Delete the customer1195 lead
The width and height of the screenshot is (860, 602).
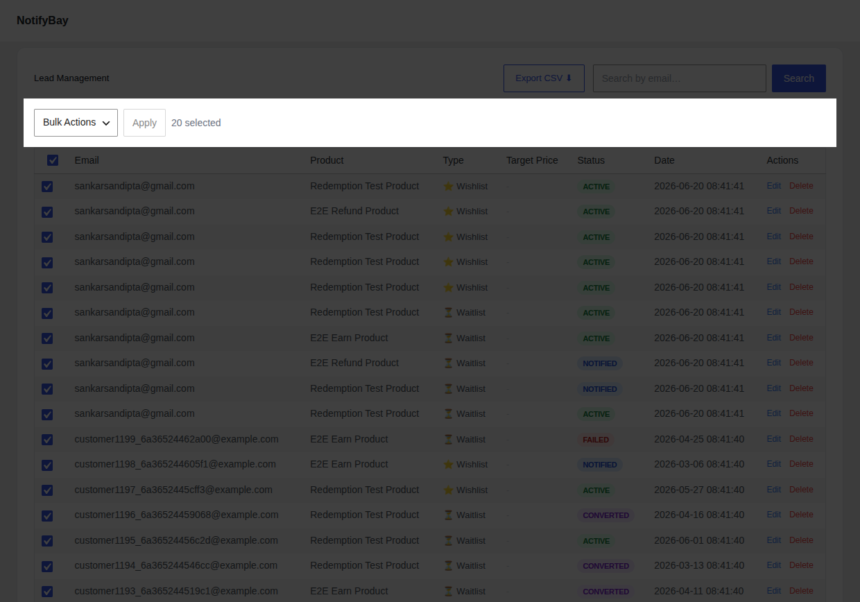point(801,540)
